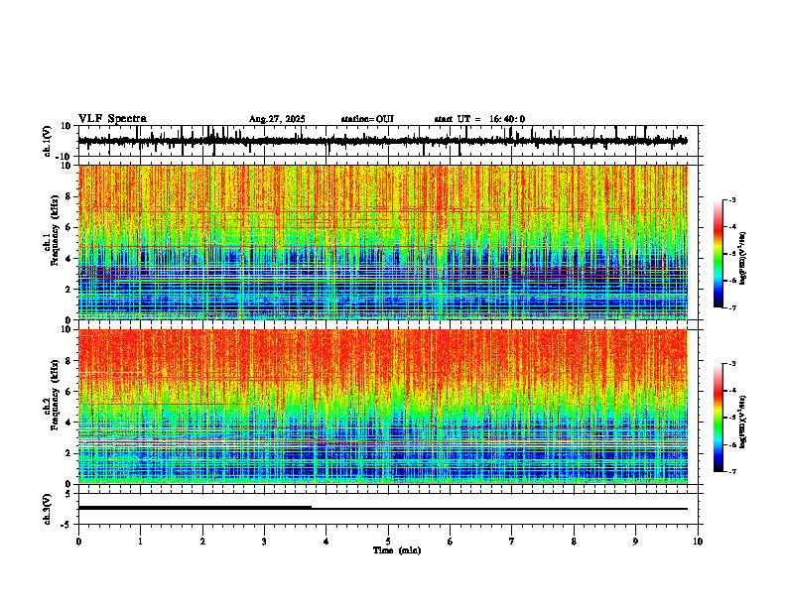Click the thick ch.3 voltage trace line
The height and width of the screenshot is (607, 786).
pyautogui.click(x=195, y=508)
